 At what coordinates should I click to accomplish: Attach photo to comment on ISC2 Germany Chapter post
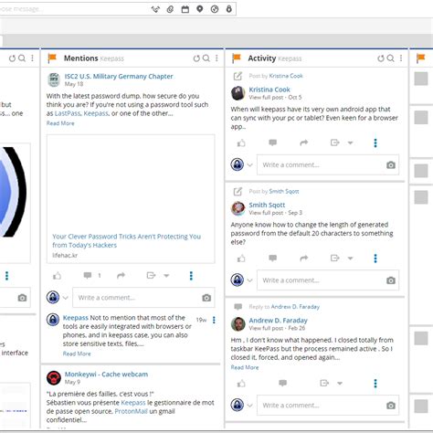click(x=206, y=298)
